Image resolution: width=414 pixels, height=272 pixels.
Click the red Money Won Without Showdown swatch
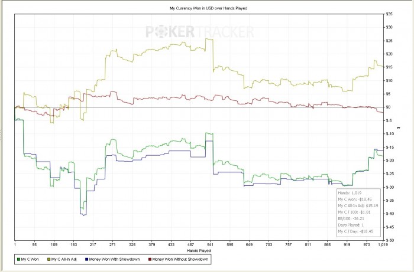point(149,260)
